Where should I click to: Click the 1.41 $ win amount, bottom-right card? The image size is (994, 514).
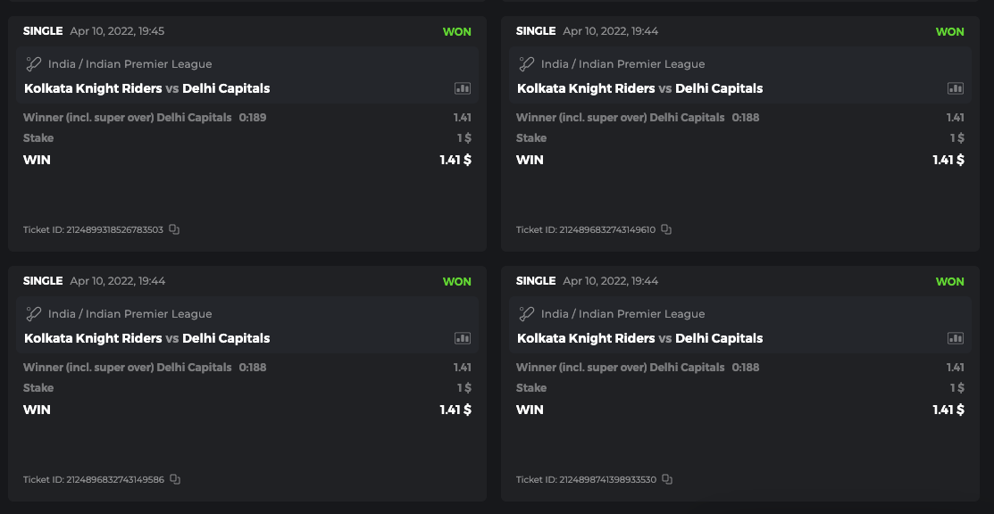pyautogui.click(x=948, y=410)
